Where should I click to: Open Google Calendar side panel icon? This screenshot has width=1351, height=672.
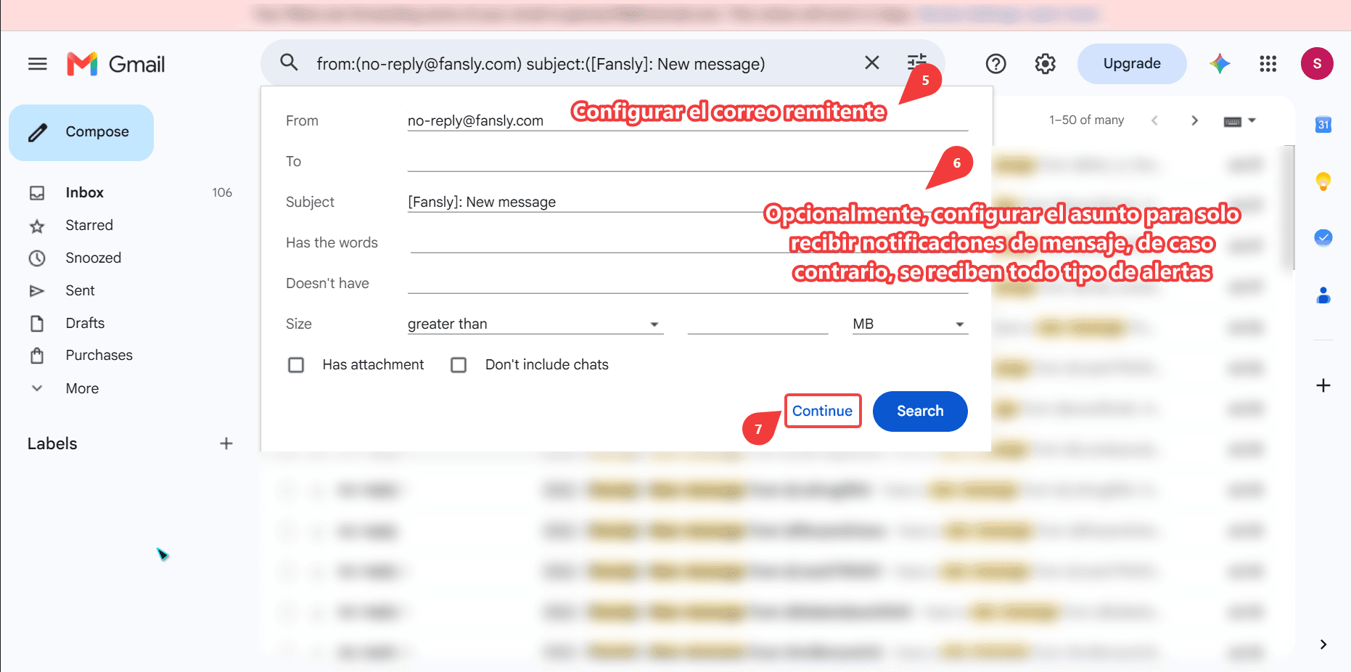[1323, 124]
